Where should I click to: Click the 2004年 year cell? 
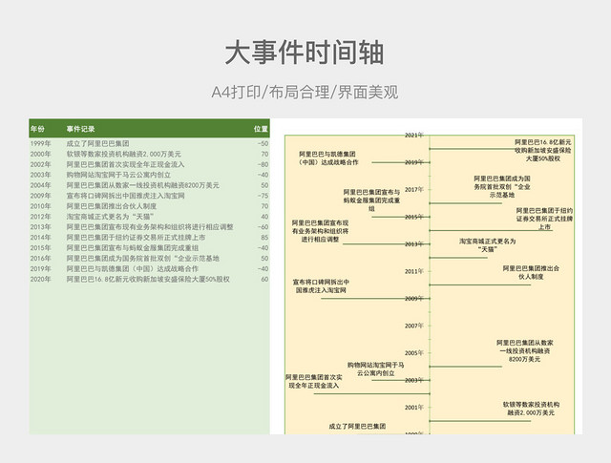point(40,185)
